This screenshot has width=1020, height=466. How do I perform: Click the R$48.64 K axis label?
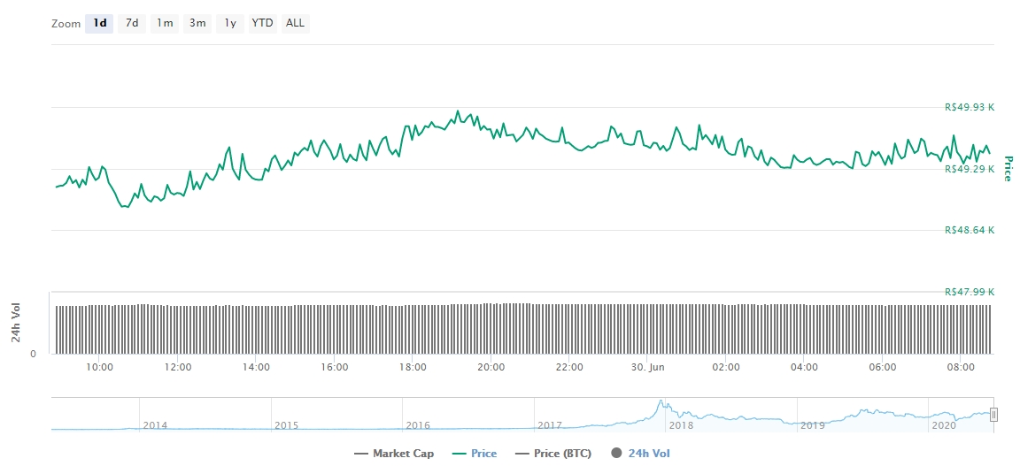970,230
